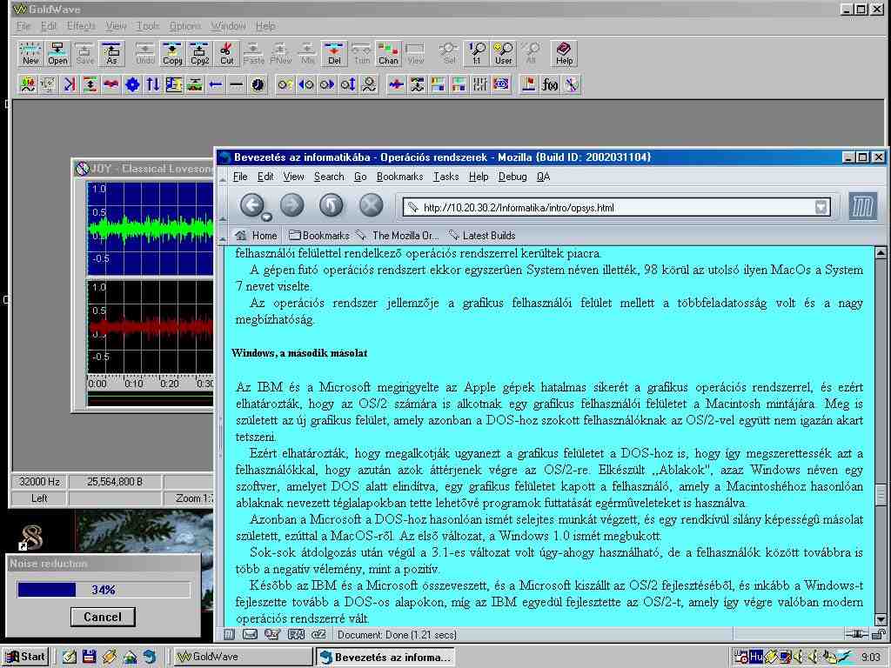Select the Cut scissors icon
Viewport: 891px width, 668px height.
click(226, 54)
